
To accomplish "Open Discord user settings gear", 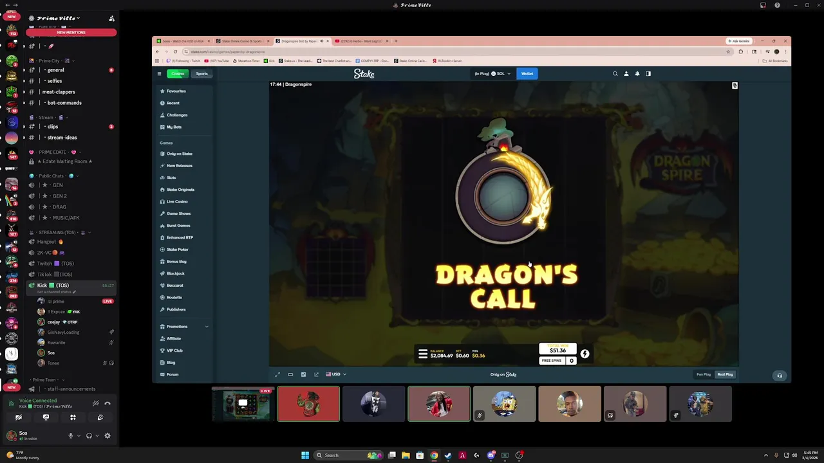I will coord(108,436).
